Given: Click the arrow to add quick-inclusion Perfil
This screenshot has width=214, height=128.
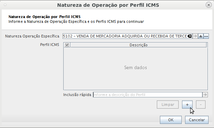Looking at the screenshot, I should [x=205, y=95].
